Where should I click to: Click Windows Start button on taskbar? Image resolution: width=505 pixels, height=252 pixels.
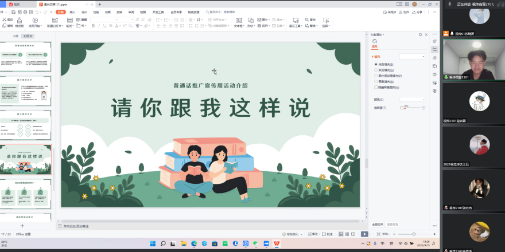(x=152, y=243)
